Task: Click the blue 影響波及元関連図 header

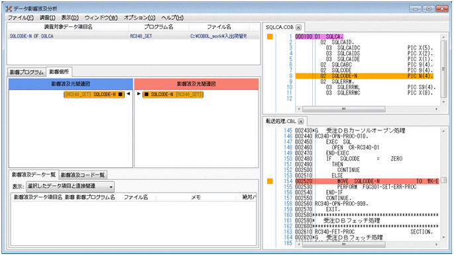Action: coord(71,84)
